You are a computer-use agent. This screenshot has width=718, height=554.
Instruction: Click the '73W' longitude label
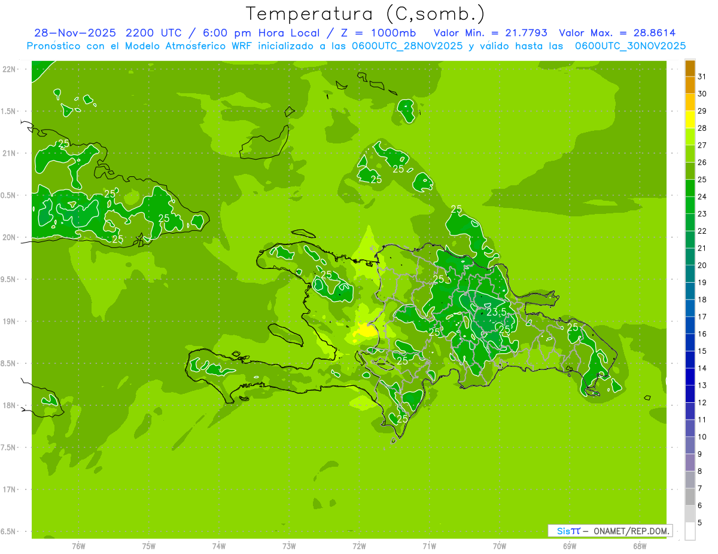289,546
